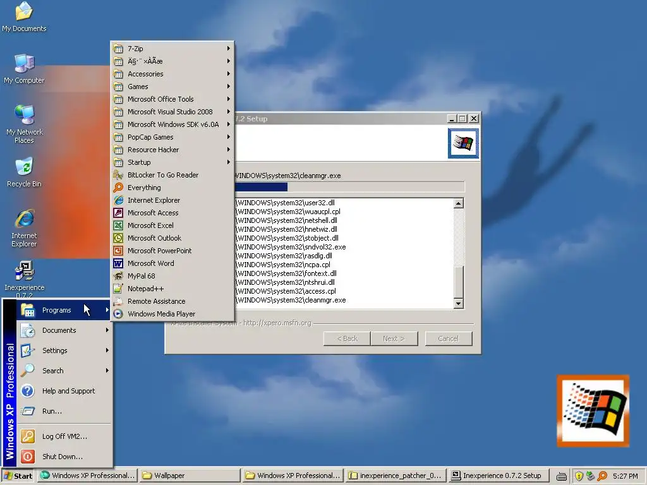This screenshot has width=647, height=485.
Task: Launch Windows Media Player entry
Action: (172, 314)
